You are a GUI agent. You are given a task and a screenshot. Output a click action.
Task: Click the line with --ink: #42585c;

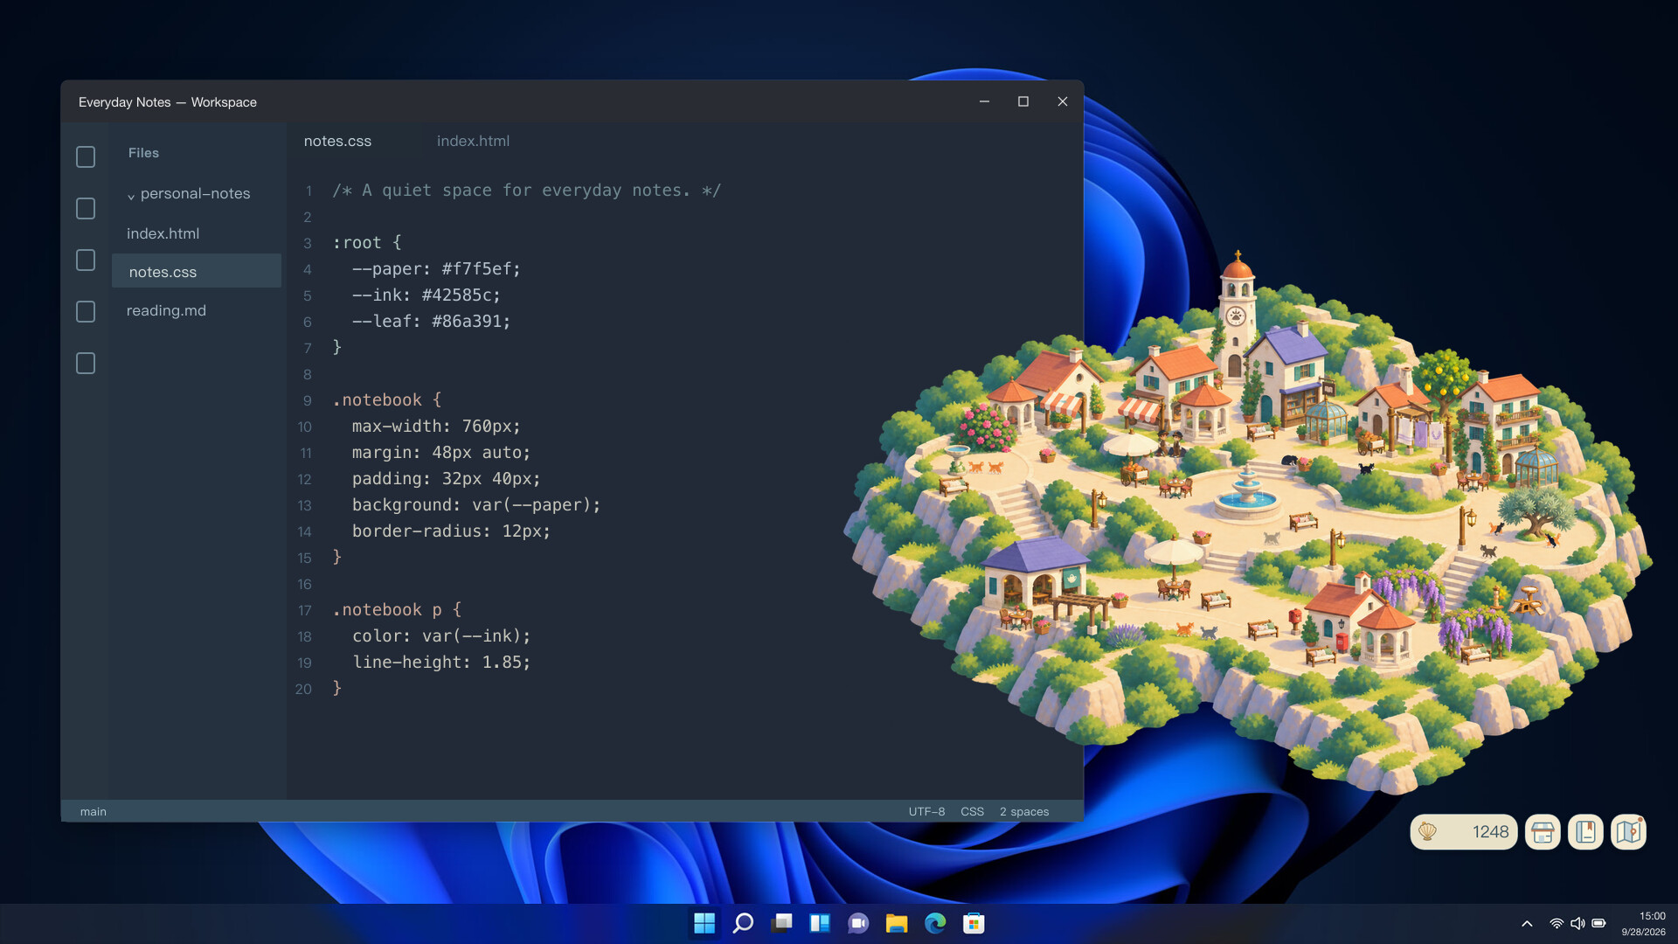(x=426, y=295)
